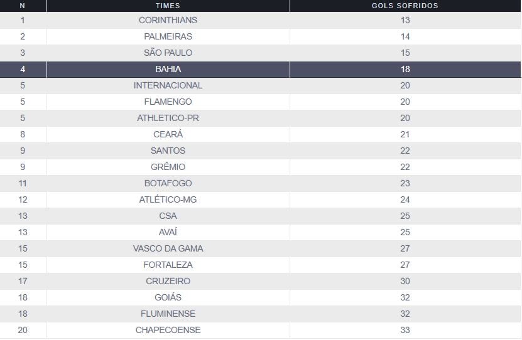Select the BOTAFOGO team name
Viewport: 522px width, 340px height.
click(168, 183)
